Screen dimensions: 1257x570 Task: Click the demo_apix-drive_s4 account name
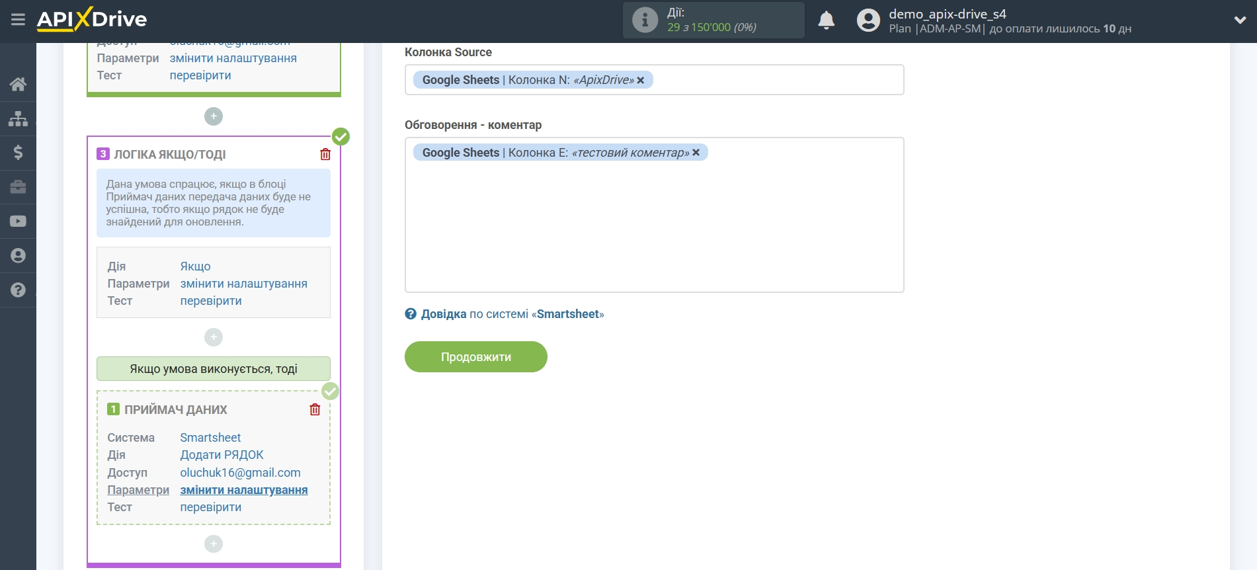[x=948, y=14]
